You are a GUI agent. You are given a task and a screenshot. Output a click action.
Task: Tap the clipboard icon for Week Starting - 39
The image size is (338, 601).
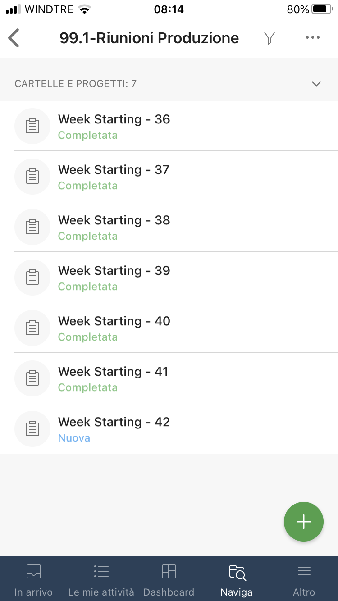tap(32, 278)
